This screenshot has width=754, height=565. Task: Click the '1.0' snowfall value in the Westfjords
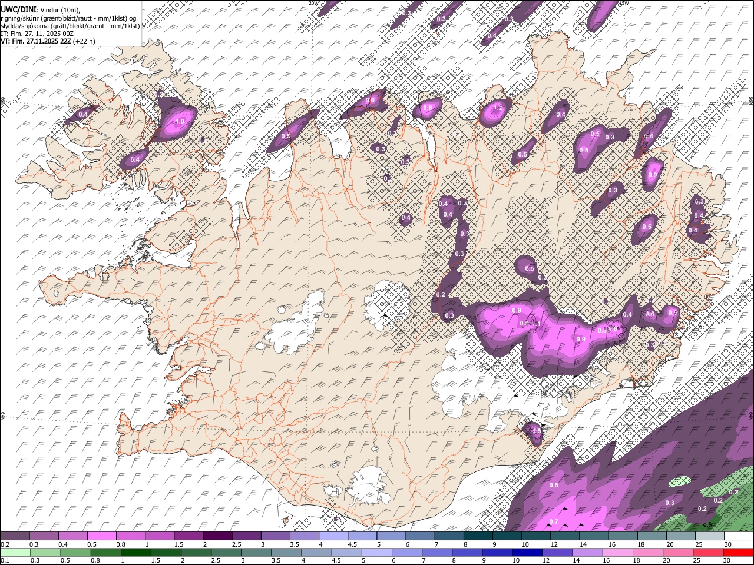pos(180,121)
